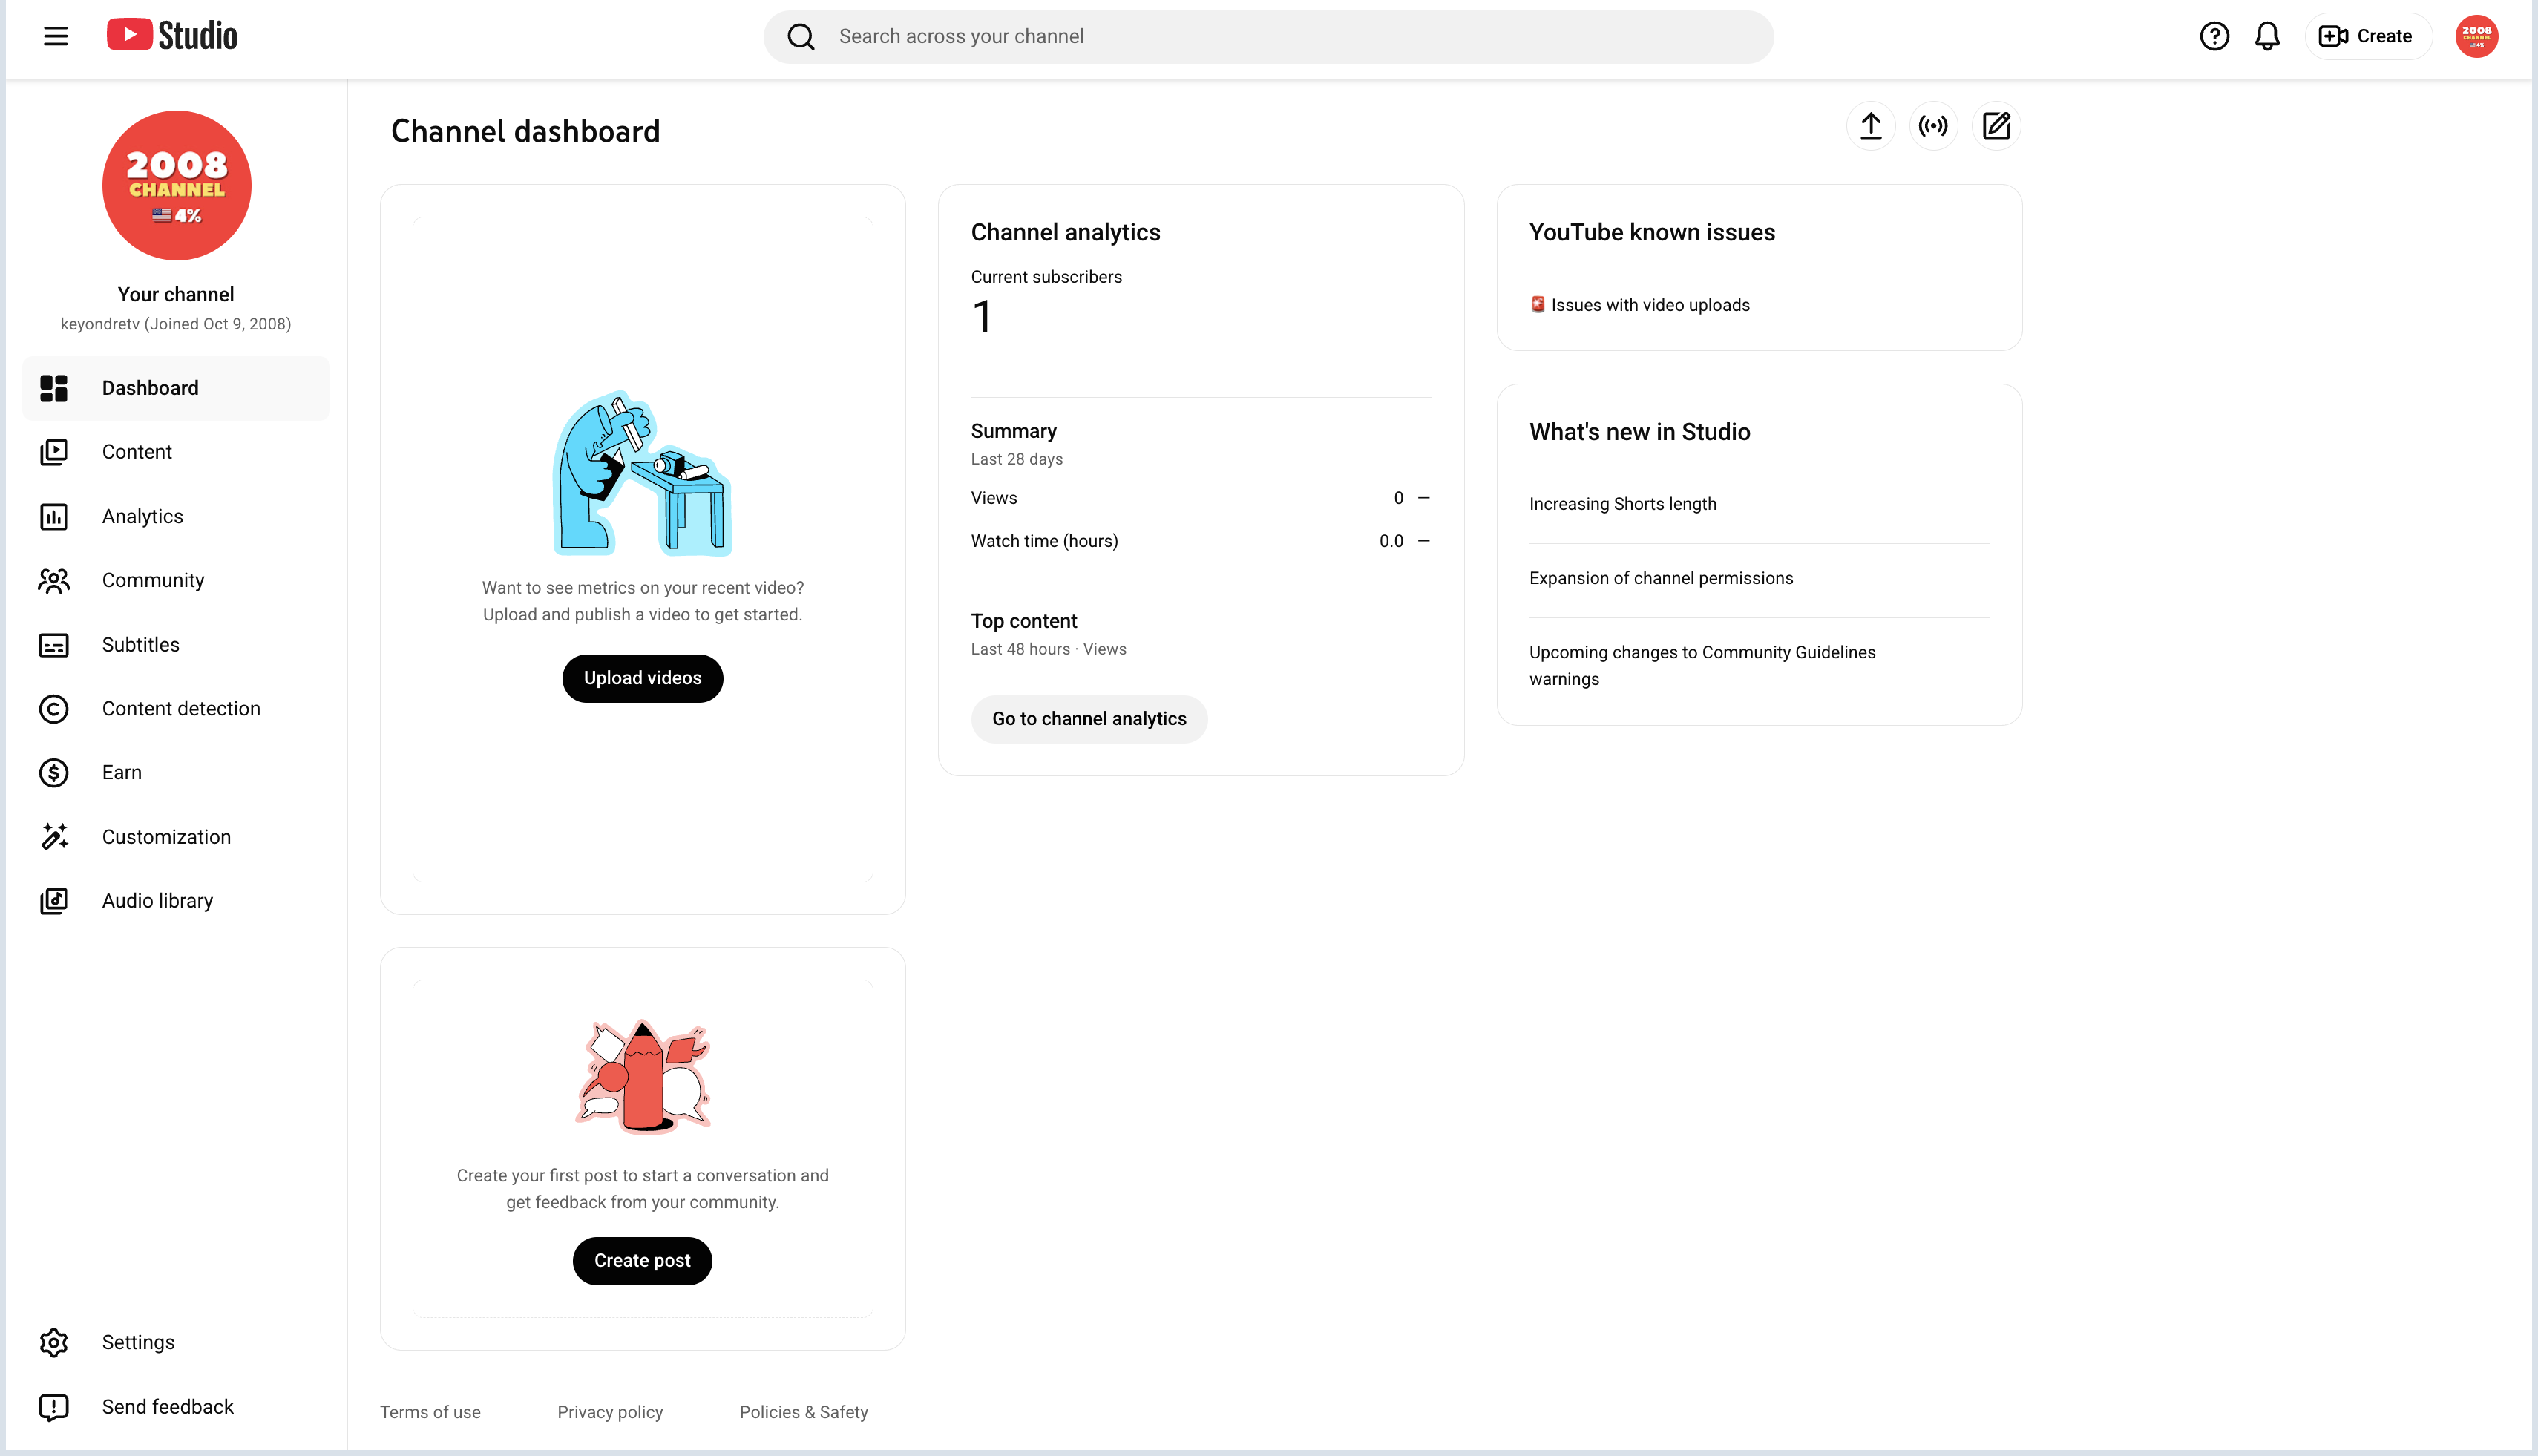Click the YouTube known issues heading
This screenshot has width=2538, height=1456.
click(1652, 232)
